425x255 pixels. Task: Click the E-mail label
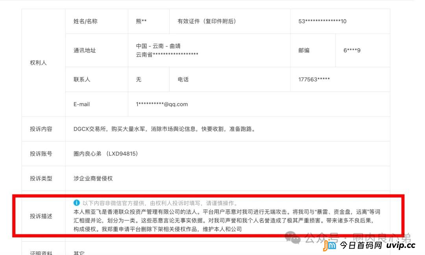coord(81,104)
